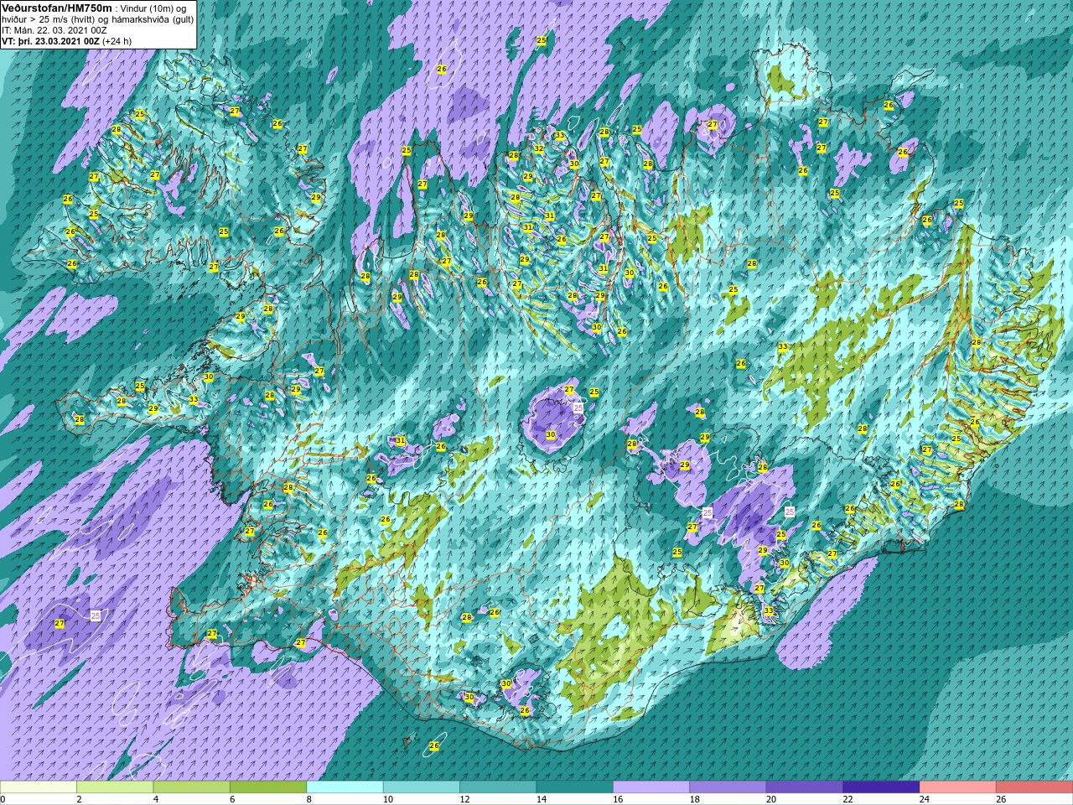Screen dimensions: 1073x805
Task: Click the yellow '32' gust label
Action: pos(539,148)
